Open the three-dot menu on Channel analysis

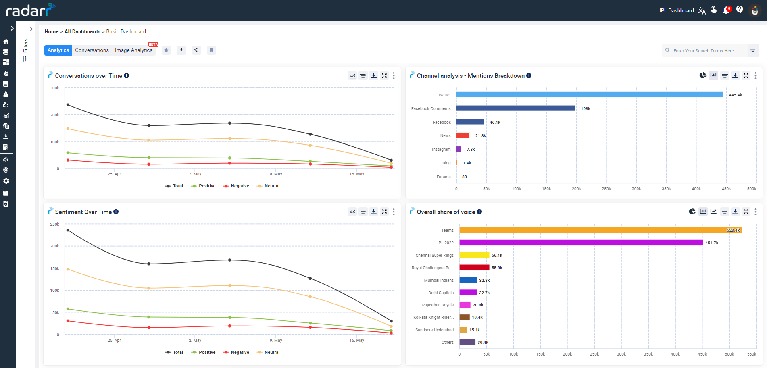point(756,75)
